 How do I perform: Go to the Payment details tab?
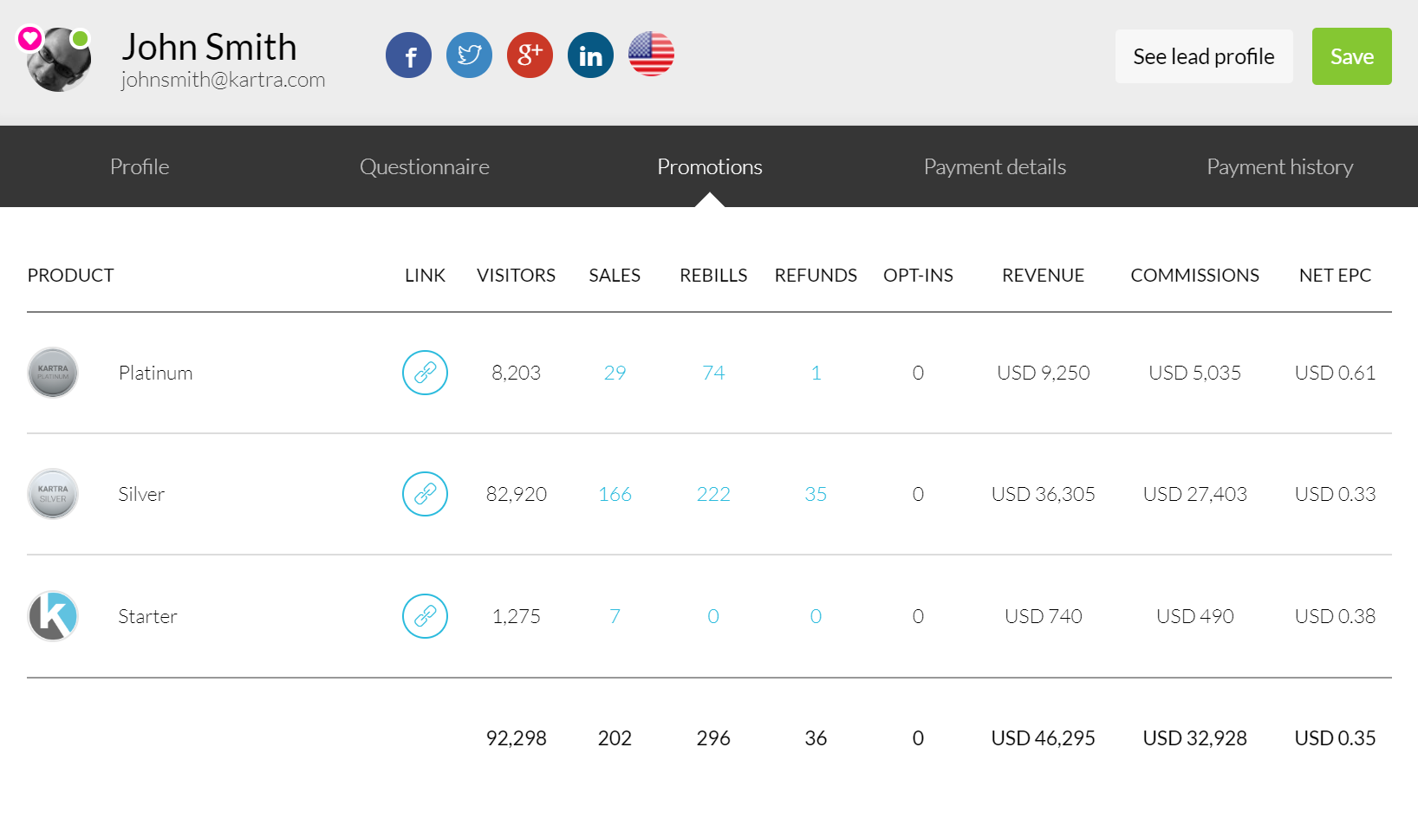(994, 166)
